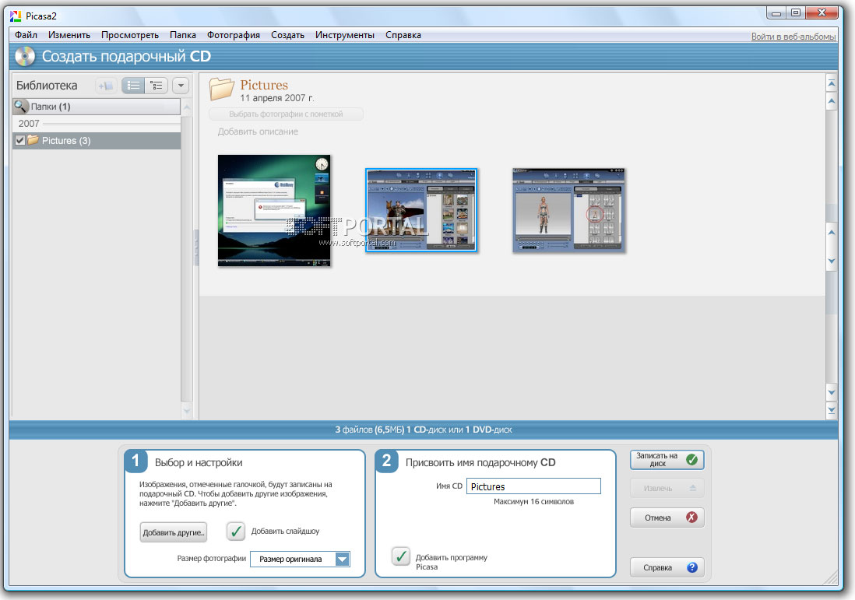Toggle Добавить программу Picasa checkbox
The height and width of the screenshot is (600, 855).
click(x=401, y=556)
